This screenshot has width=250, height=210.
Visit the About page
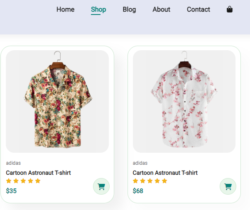coord(162,10)
